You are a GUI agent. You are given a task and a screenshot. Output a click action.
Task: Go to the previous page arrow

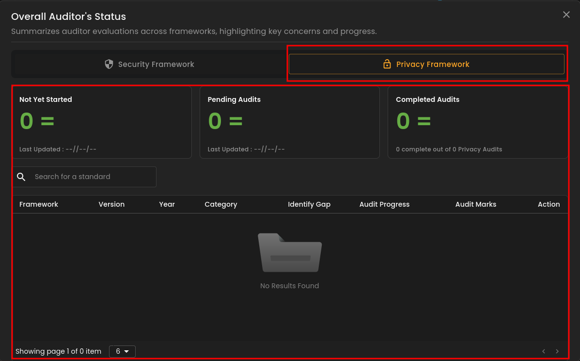(544, 351)
